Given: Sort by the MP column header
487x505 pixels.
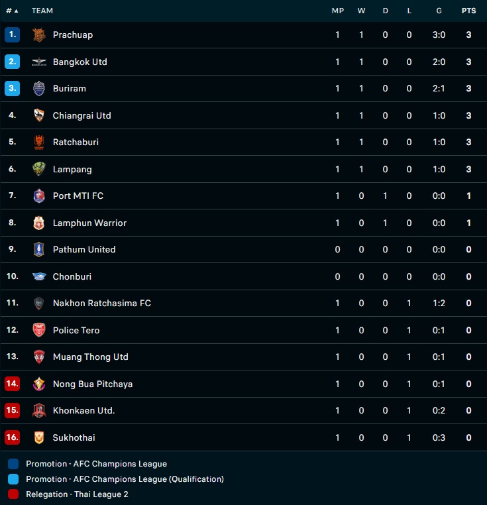Looking at the screenshot, I should [338, 11].
